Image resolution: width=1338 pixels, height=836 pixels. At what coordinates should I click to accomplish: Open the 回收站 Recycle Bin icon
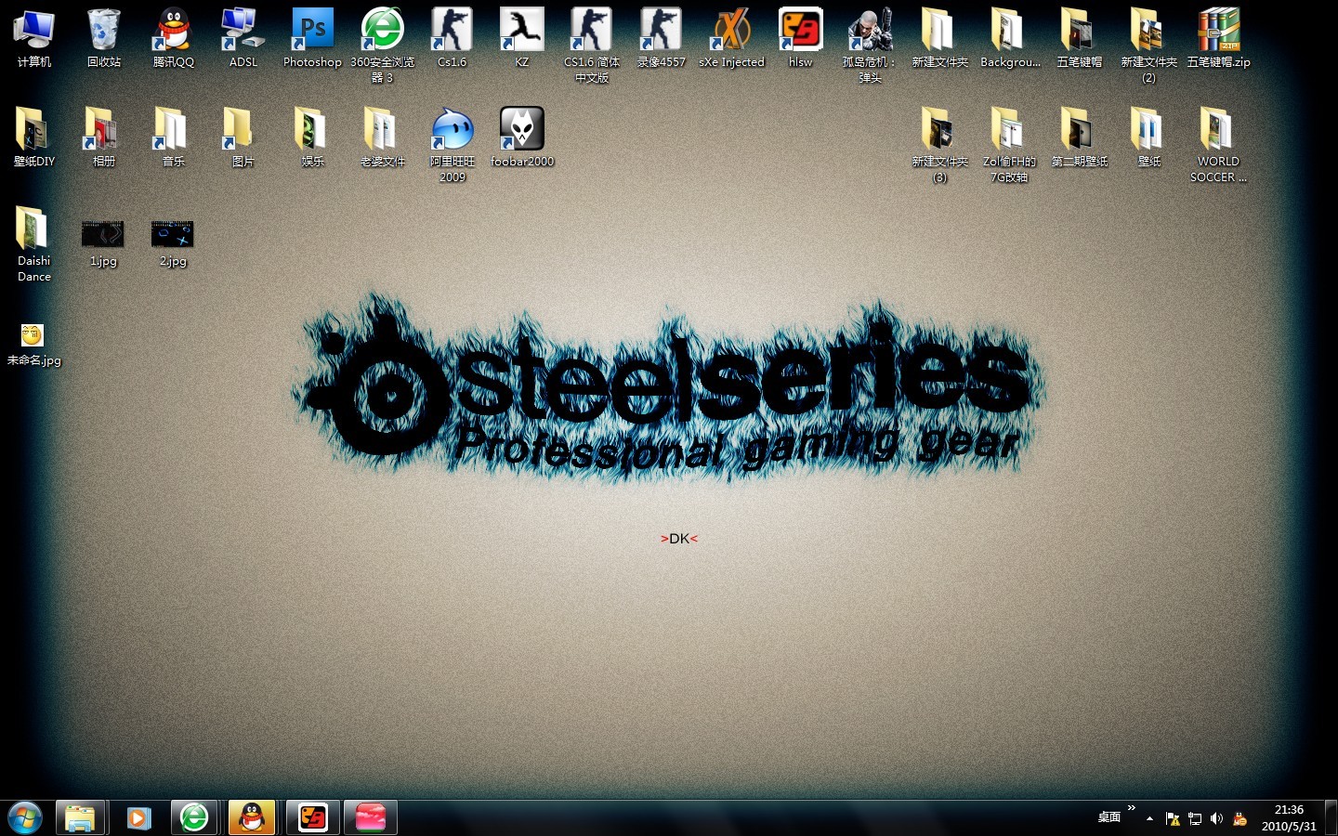pos(104,39)
